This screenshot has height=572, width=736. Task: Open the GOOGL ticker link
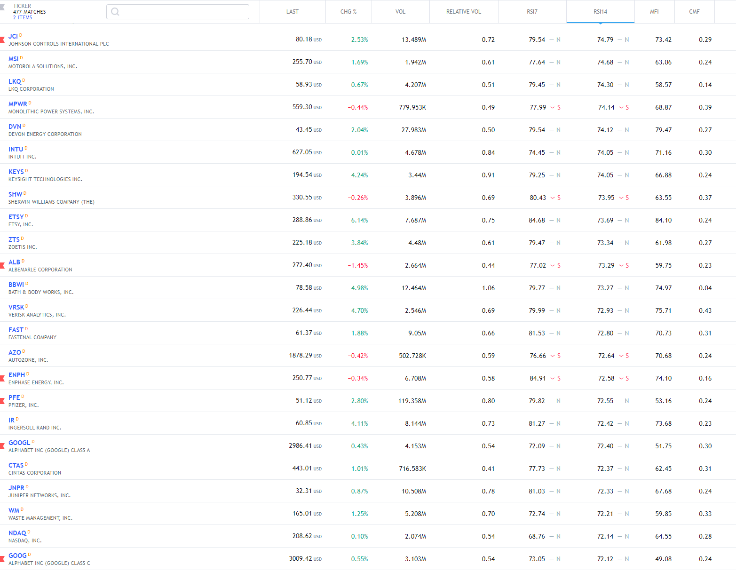[19, 443]
